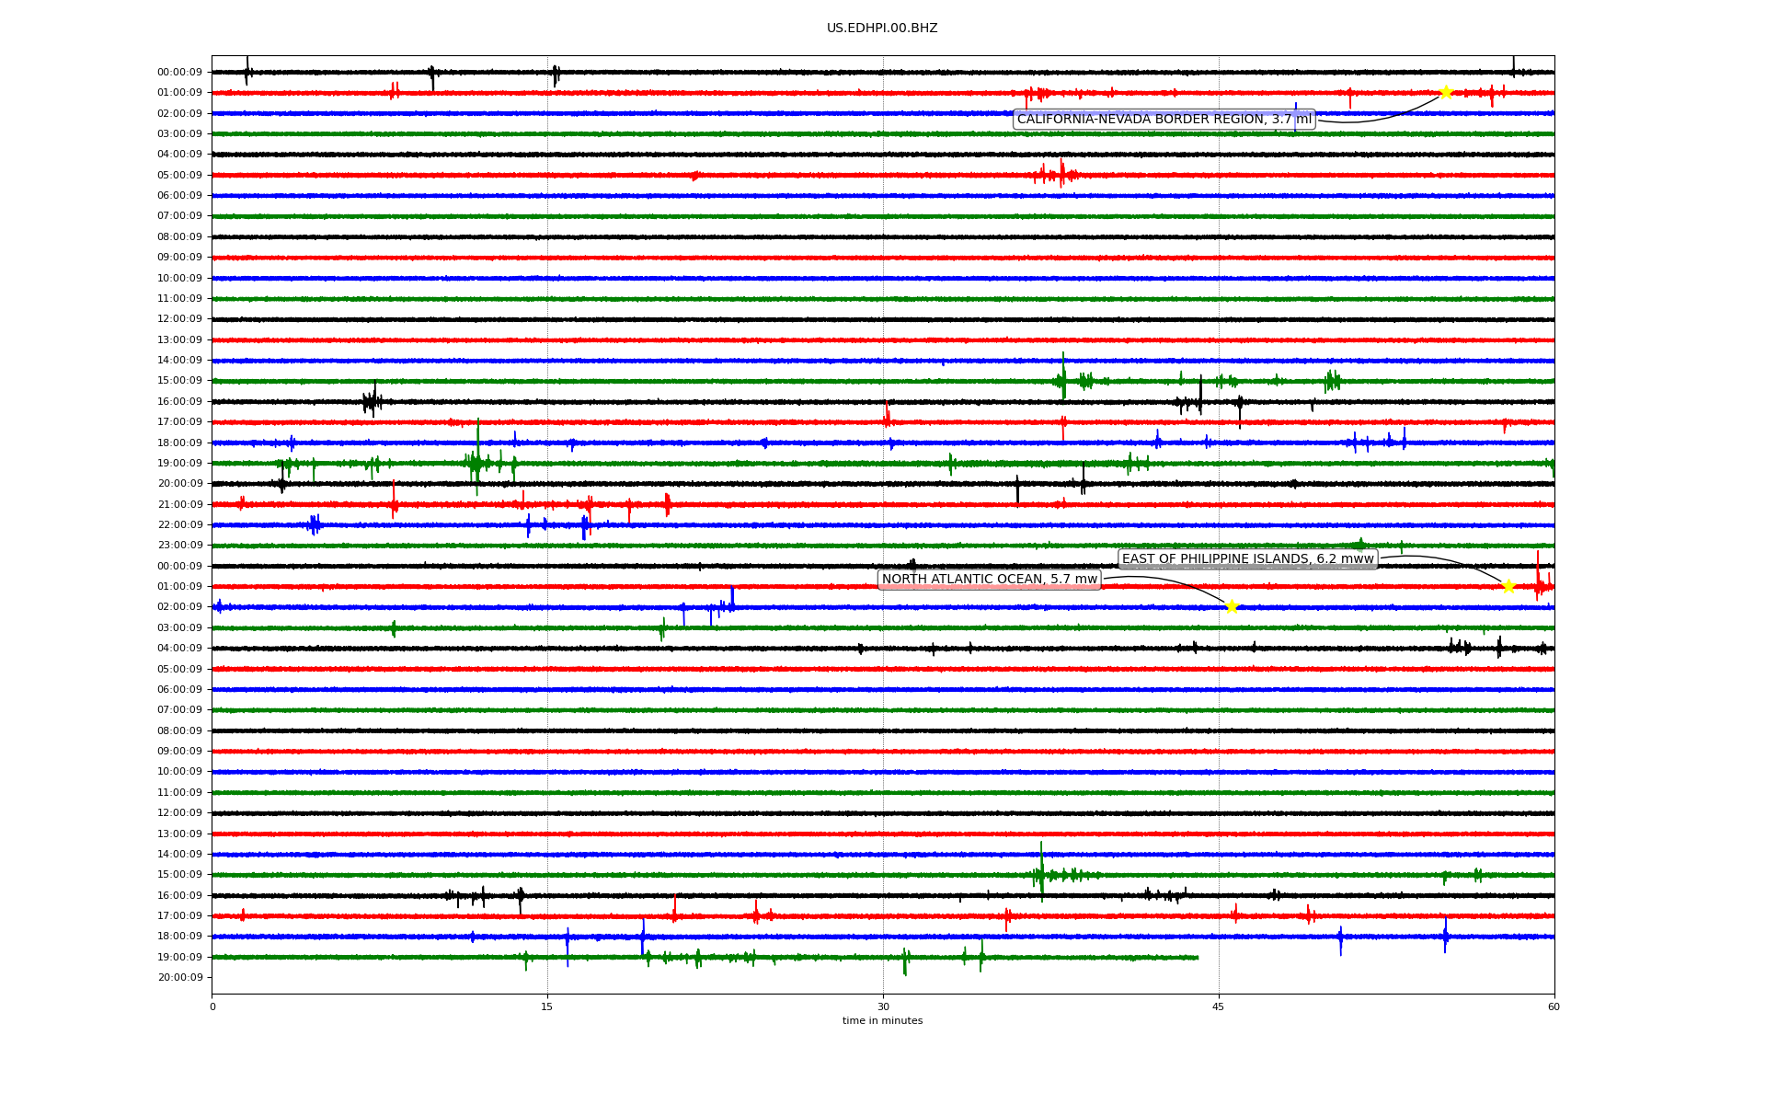
Task: Click the x-axis tick label 15
Action: 547,1006
